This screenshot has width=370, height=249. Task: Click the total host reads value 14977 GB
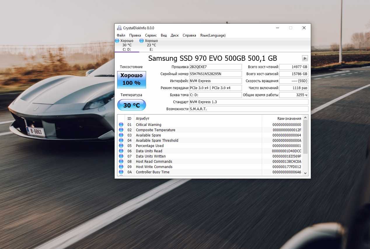pos(294,67)
